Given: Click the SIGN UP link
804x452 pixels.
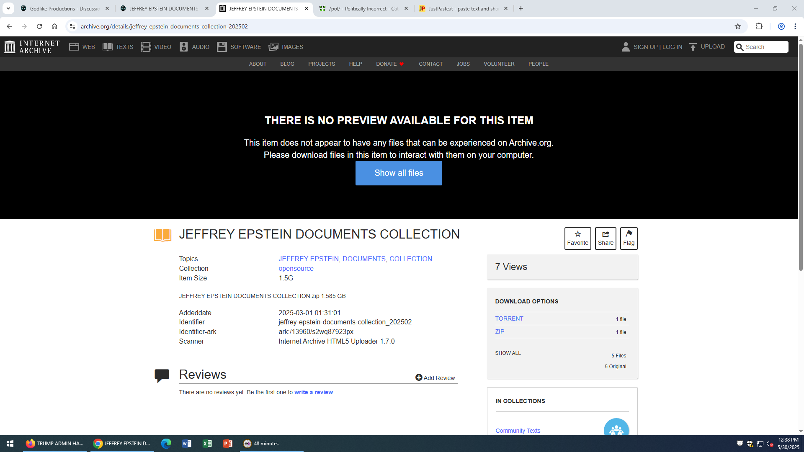Looking at the screenshot, I should 645,47.
